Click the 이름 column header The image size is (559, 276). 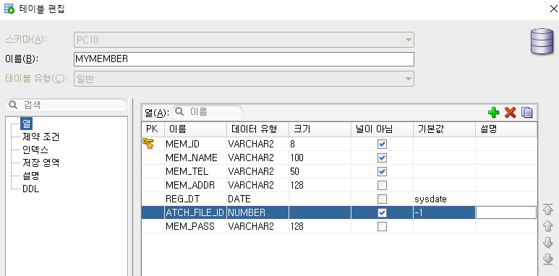tap(195, 129)
